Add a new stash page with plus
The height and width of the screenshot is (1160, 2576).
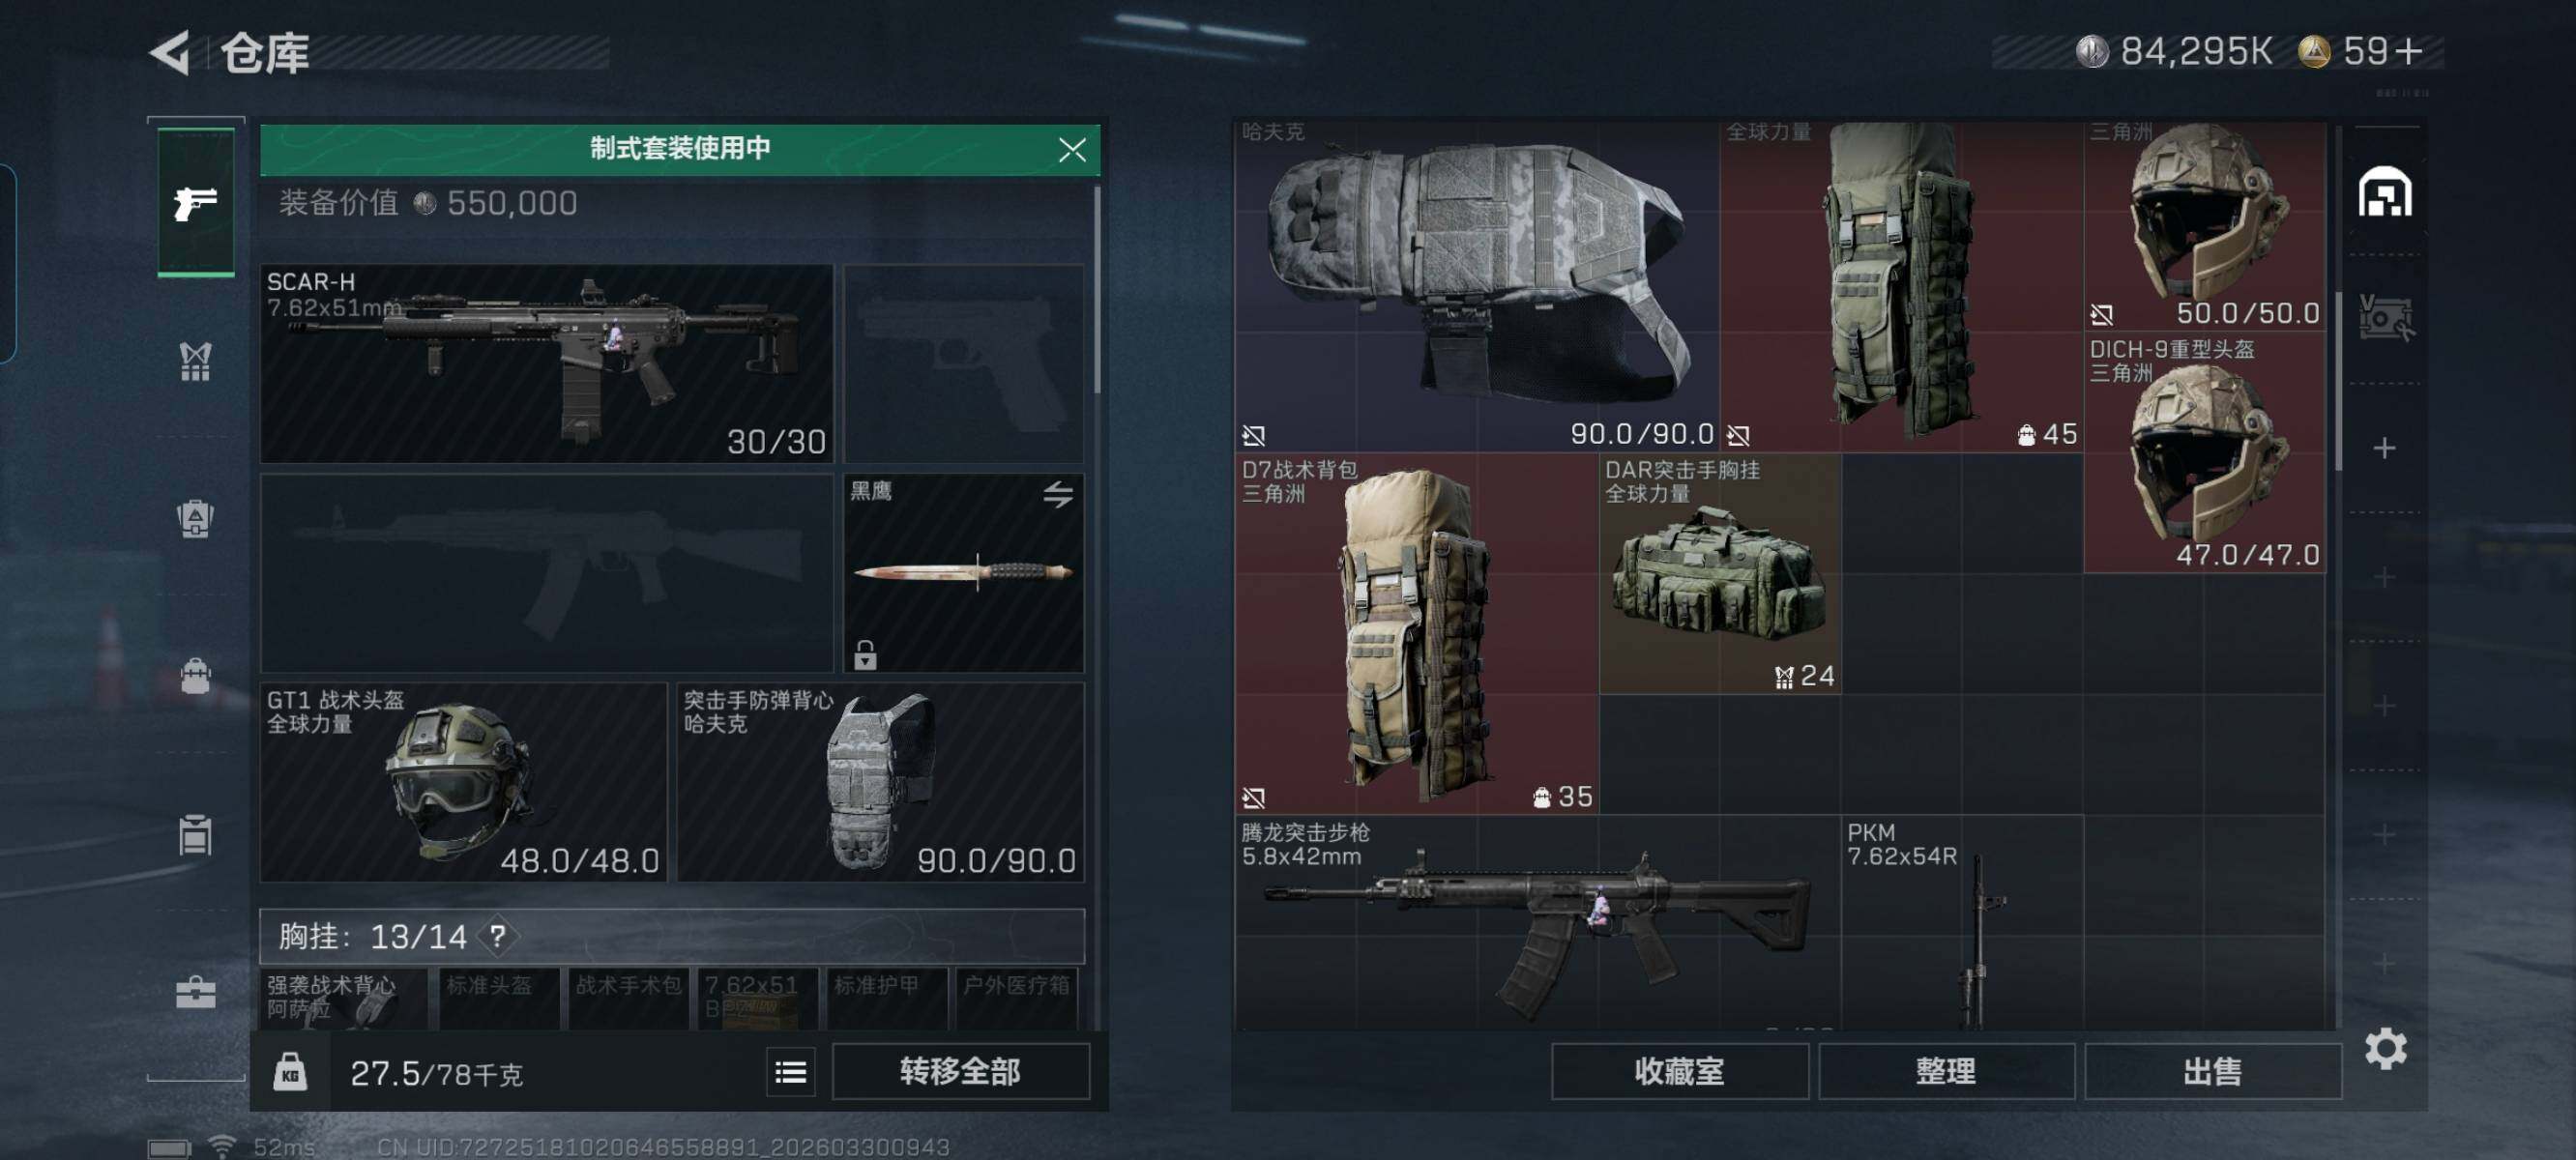click(2384, 448)
